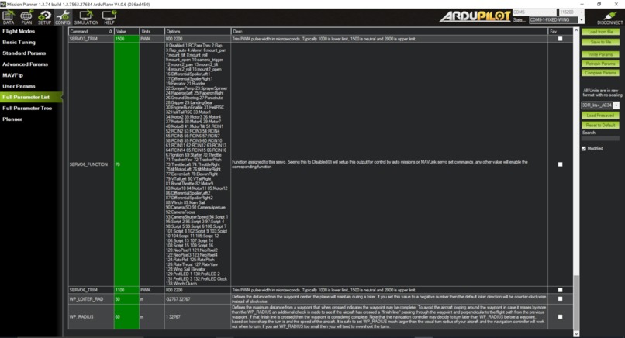Viewport: 625px width, 338px height.
Task: Open Planner config page
Action: [x=12, y=119]
